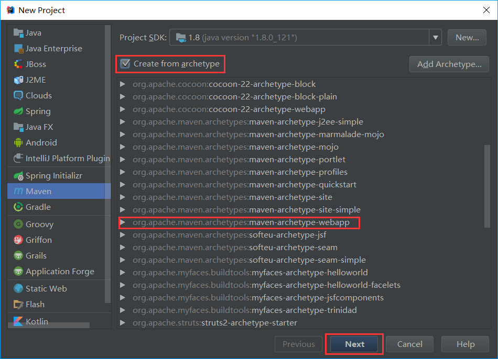Open Help for New Project

point(465,344)
